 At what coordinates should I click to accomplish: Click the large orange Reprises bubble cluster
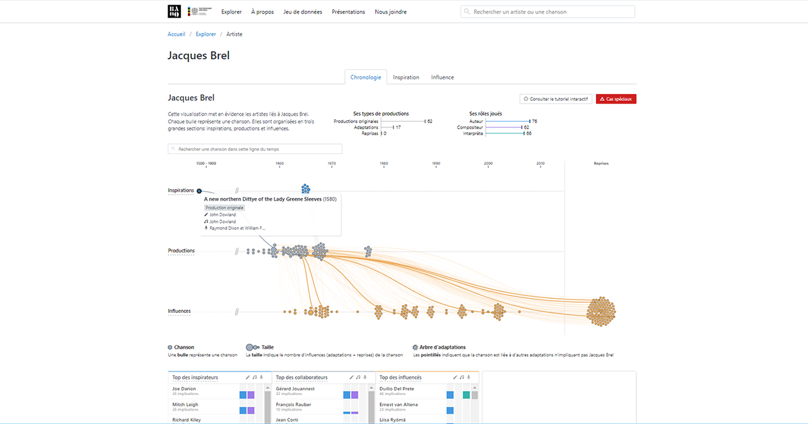tap(601, 312)
